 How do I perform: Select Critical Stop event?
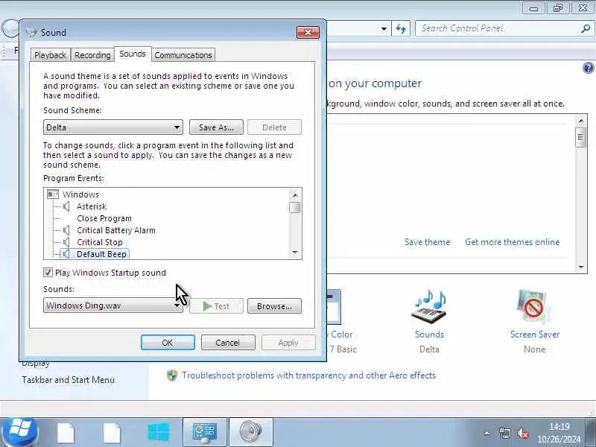pos(100,242)
